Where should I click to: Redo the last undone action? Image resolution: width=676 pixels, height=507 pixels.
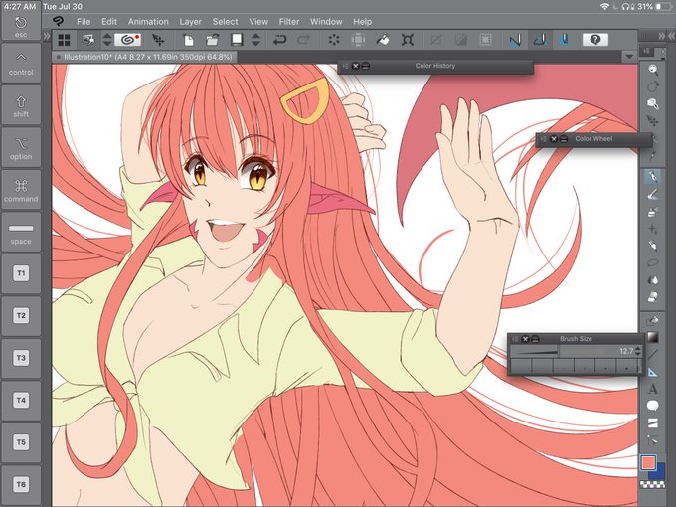pyautogui.click(x=304, y=40)
